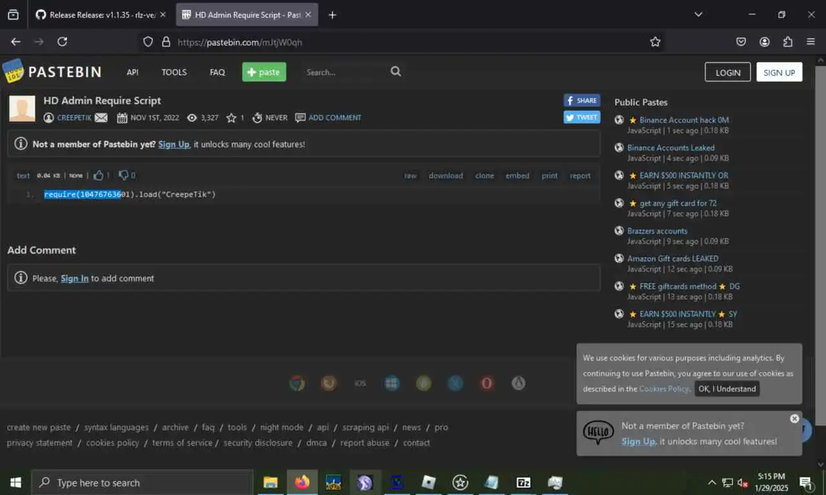Click the Pastebin logo icon

pos(14,72)
